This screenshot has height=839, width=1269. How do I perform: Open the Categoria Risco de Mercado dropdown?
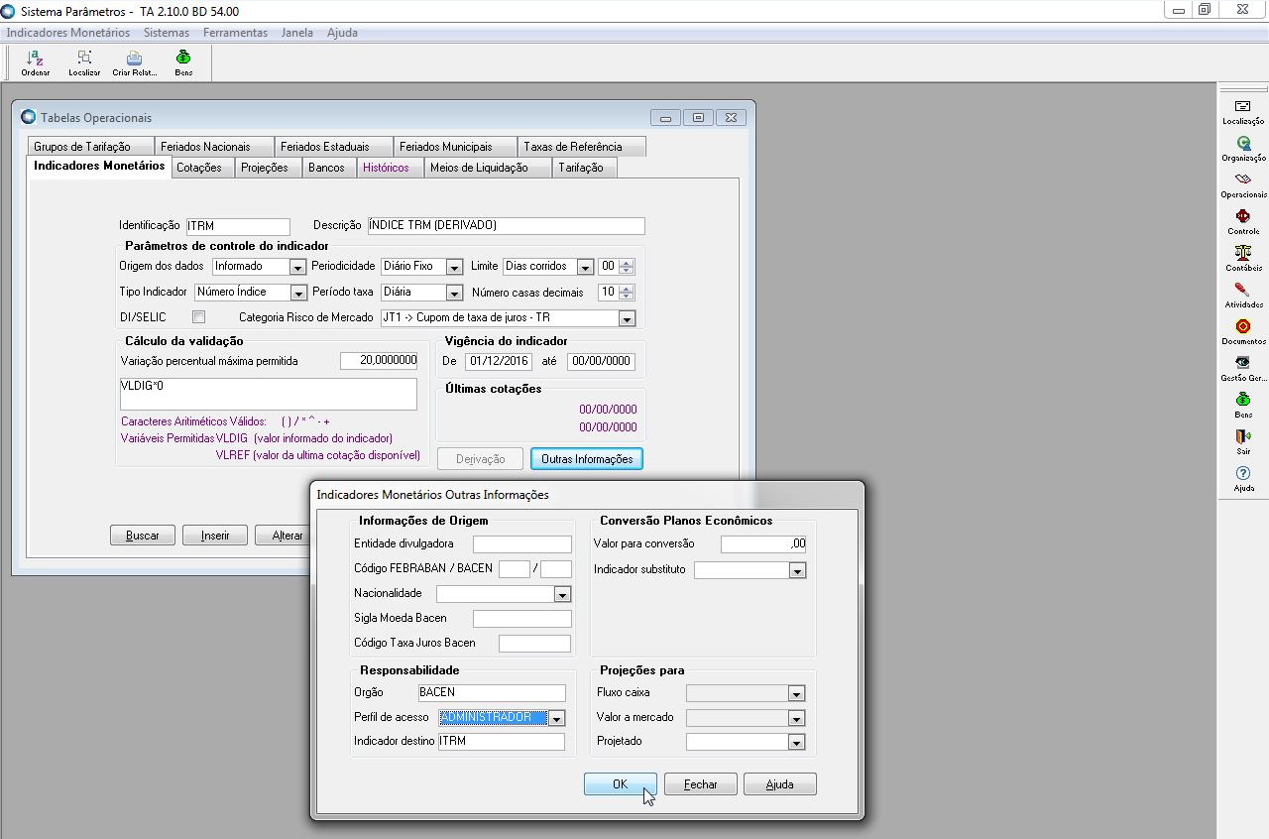pyautogui.click(x=627, y=318)
